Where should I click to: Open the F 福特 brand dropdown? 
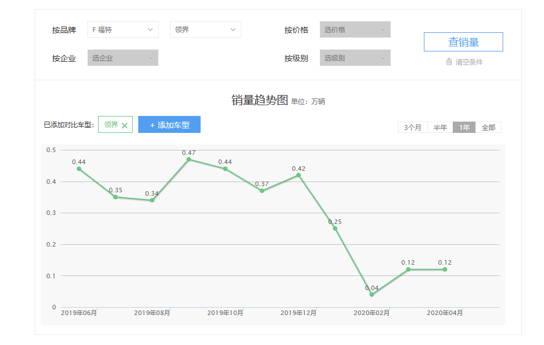tap(122, 29)
